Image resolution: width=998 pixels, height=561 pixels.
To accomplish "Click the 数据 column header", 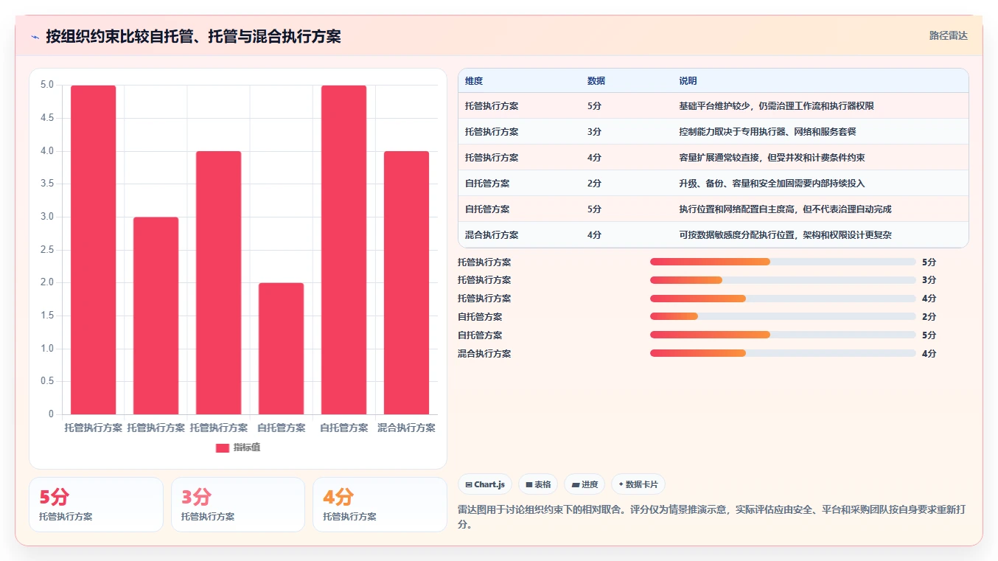I will [596, 81].
